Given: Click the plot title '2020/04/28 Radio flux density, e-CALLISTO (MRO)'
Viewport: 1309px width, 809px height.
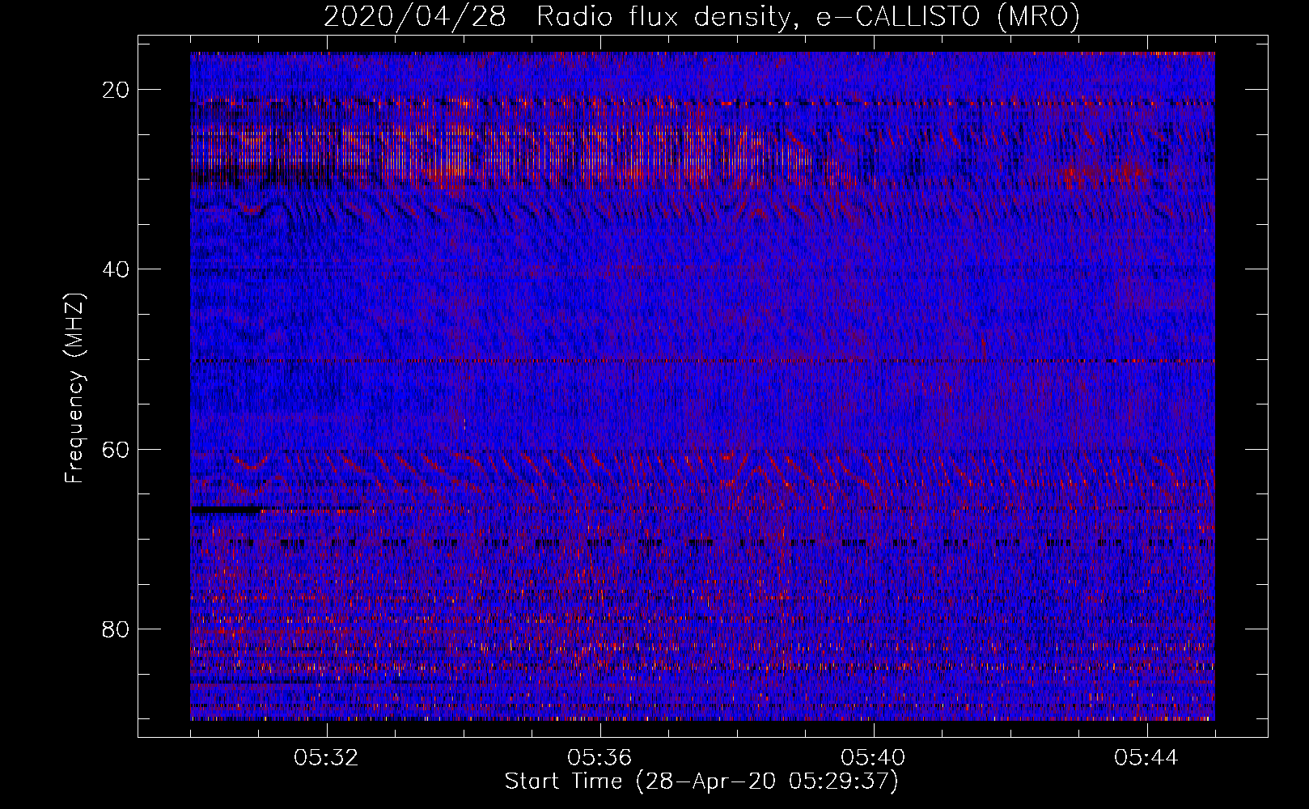Looking at the screenshot, I should pyautogui.click(x=702, y=16).
